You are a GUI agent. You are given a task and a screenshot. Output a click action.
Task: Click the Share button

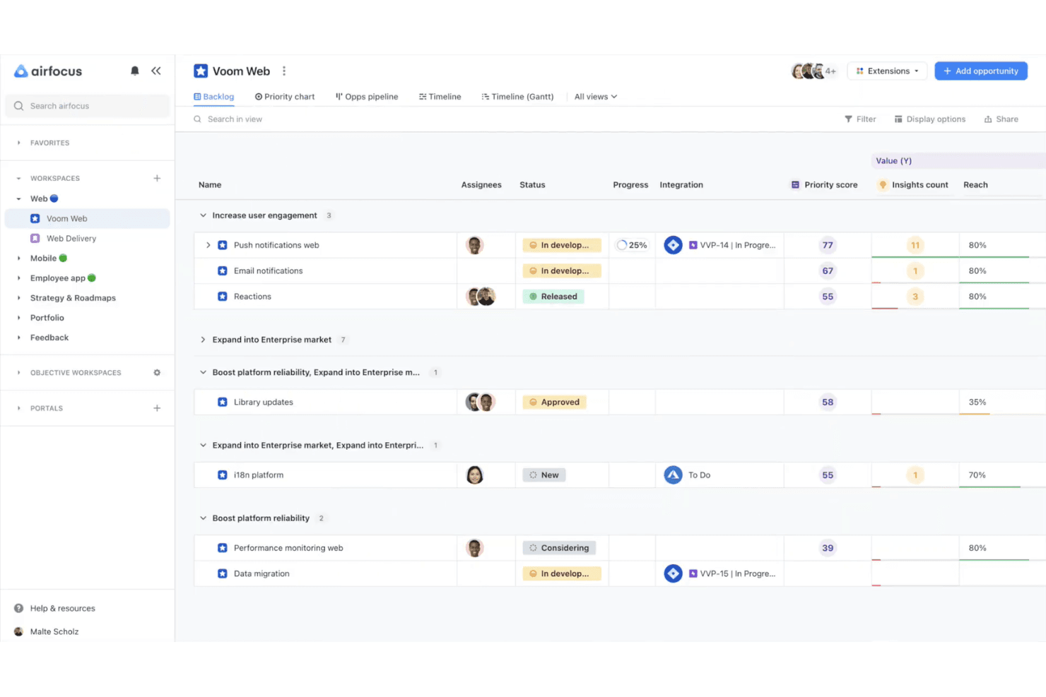pyautogui.click(x=1001, y=119)
